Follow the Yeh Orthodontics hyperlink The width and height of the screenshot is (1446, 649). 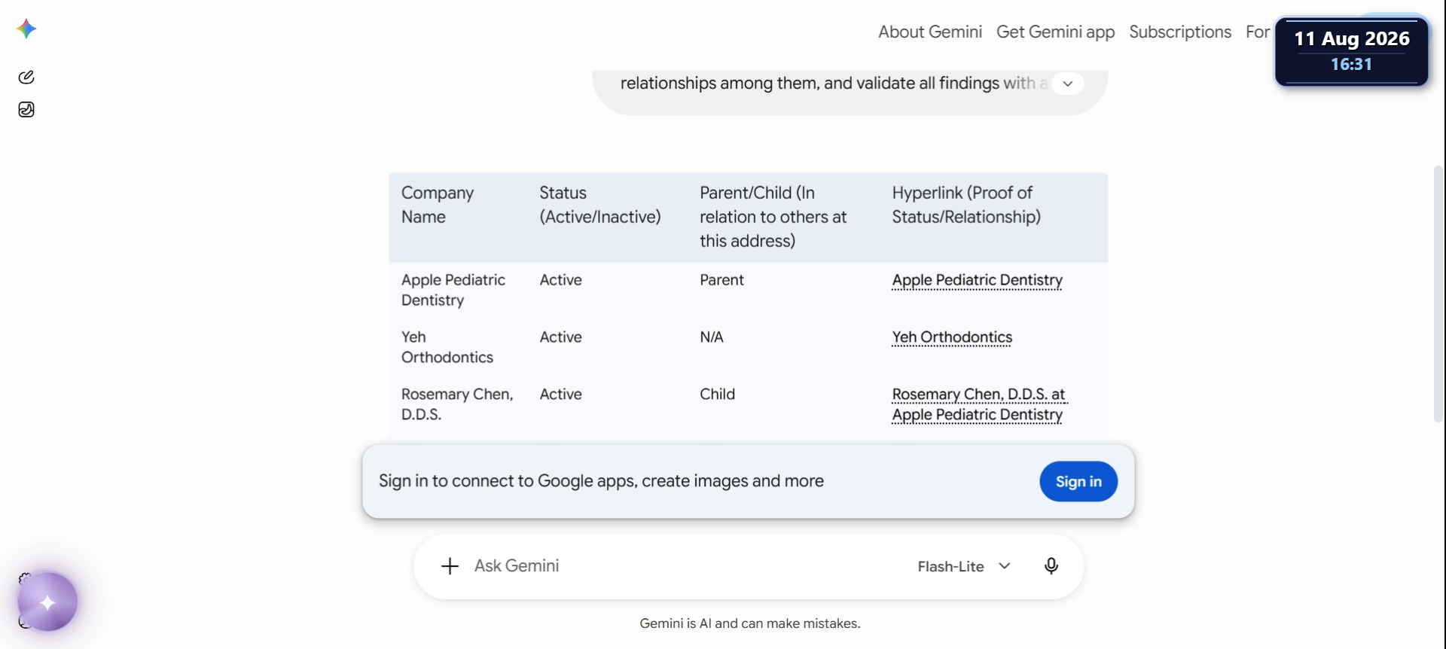coord(952,337)
